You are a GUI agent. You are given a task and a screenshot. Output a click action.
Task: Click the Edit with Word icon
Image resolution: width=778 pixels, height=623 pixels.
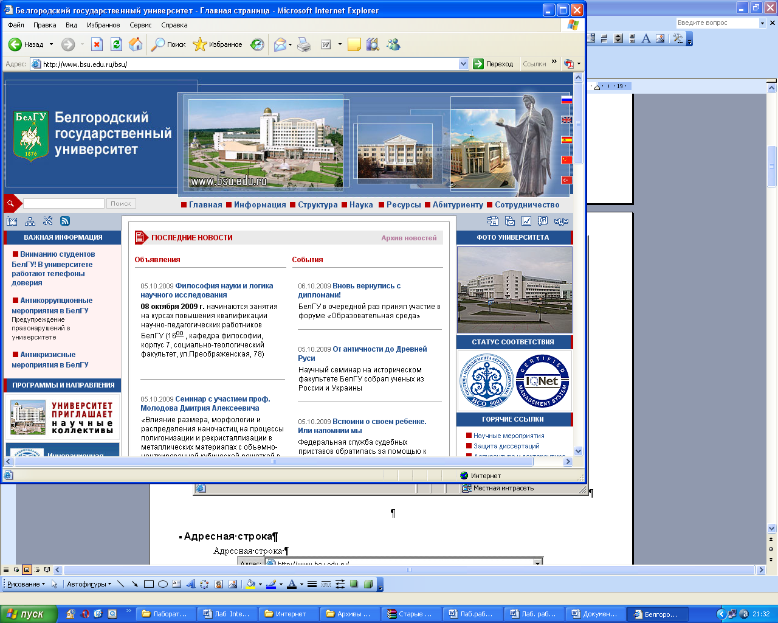326,44
